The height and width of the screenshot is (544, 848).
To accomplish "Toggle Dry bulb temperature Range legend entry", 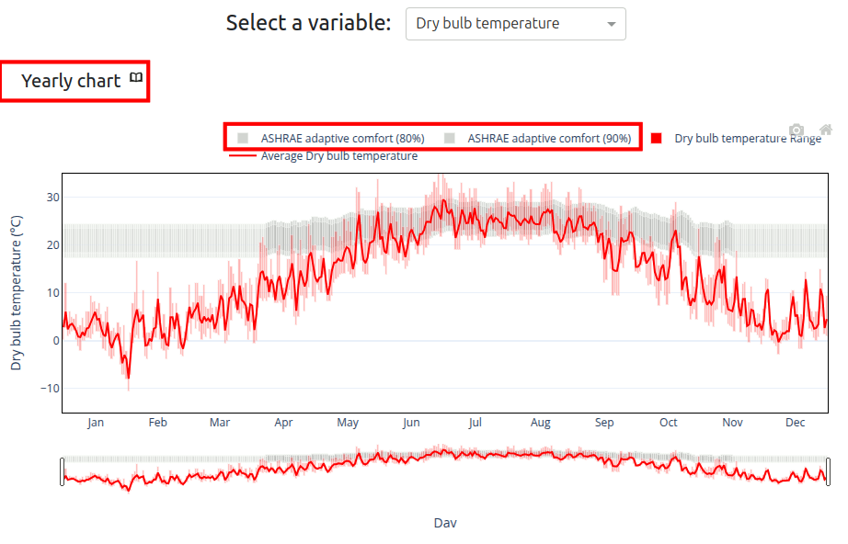I will click(x=747, y=139).
